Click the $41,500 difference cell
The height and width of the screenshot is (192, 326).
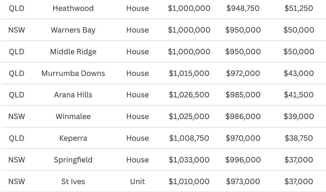pos(299,95)
